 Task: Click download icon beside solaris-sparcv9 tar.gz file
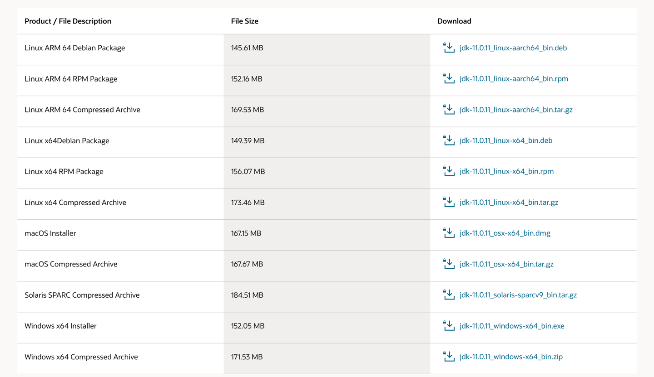pos(449,294)
